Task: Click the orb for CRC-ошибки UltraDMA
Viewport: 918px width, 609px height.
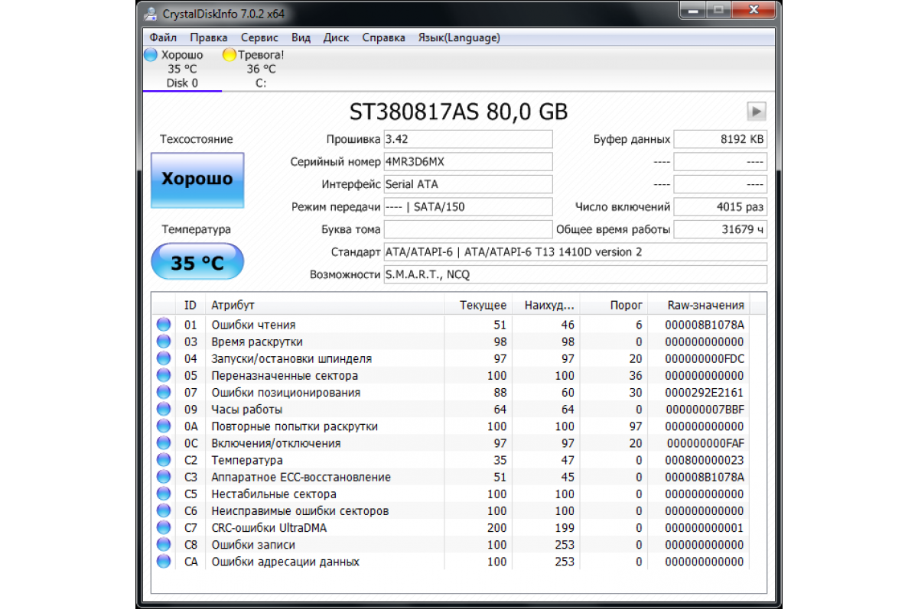Action: pyautogui.click(x=164, y=527)
